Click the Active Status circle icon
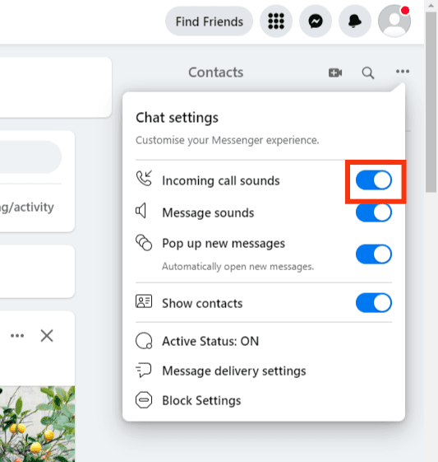 click(x=144, y=341)
